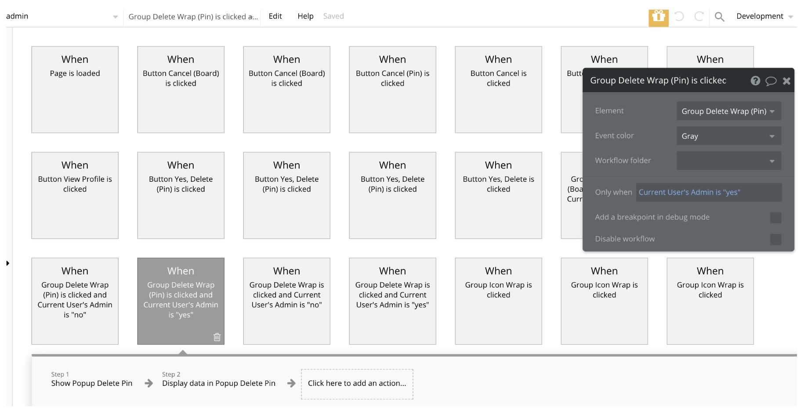Delete selected workflow using trash icon
This screenshot has height=410, width=804.
pos(217,337)
